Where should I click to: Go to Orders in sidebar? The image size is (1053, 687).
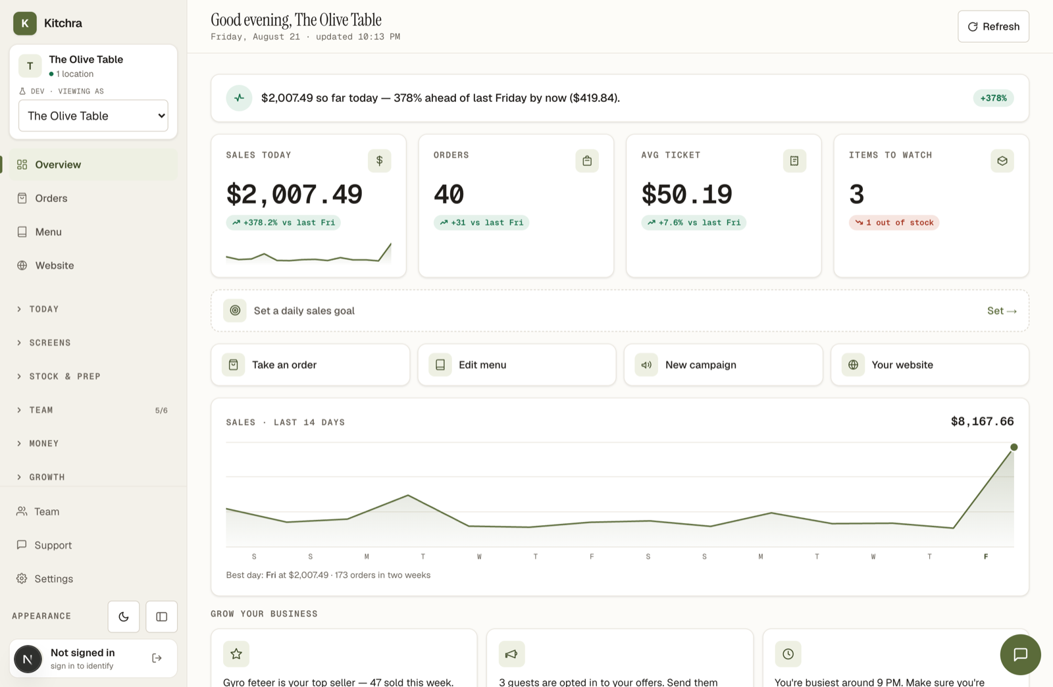pos(93,198)
